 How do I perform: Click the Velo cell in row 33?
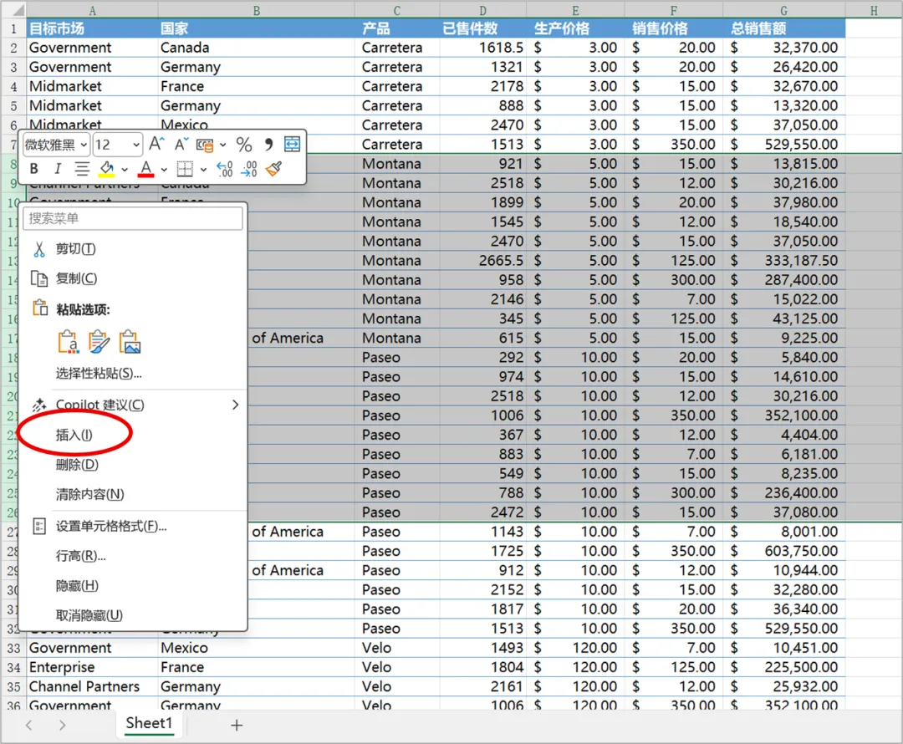click(397, 648)
